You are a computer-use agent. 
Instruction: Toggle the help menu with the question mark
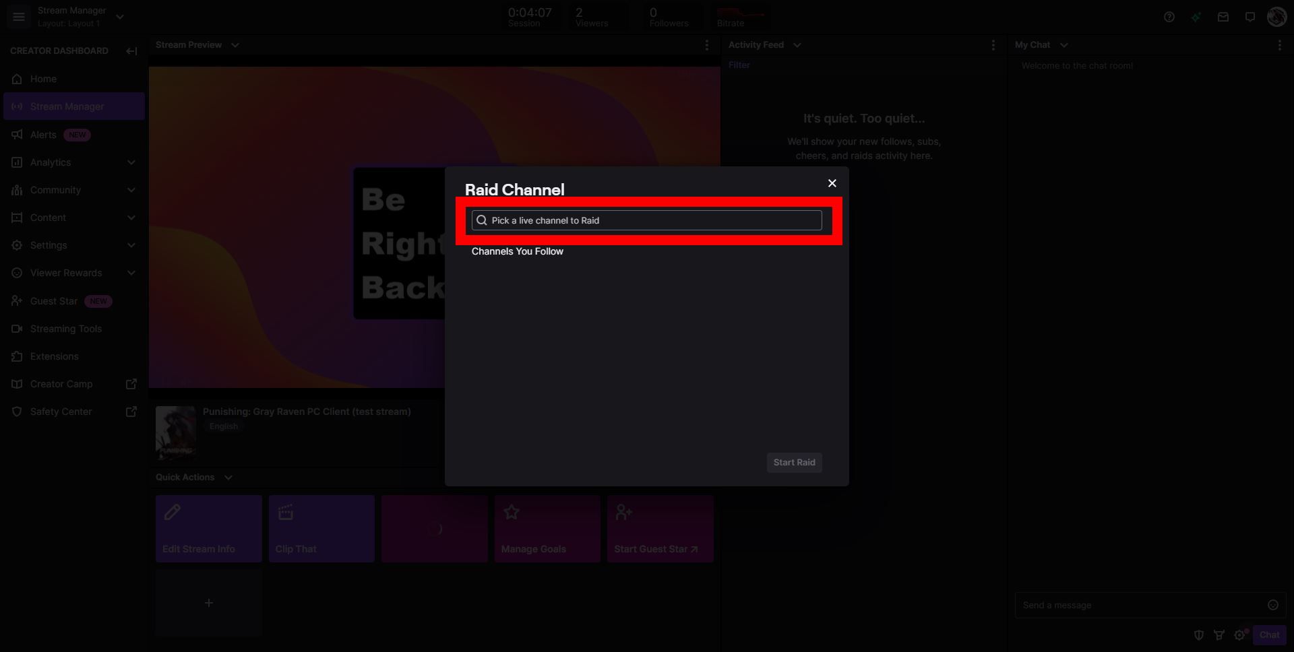tap(1169, 17)
